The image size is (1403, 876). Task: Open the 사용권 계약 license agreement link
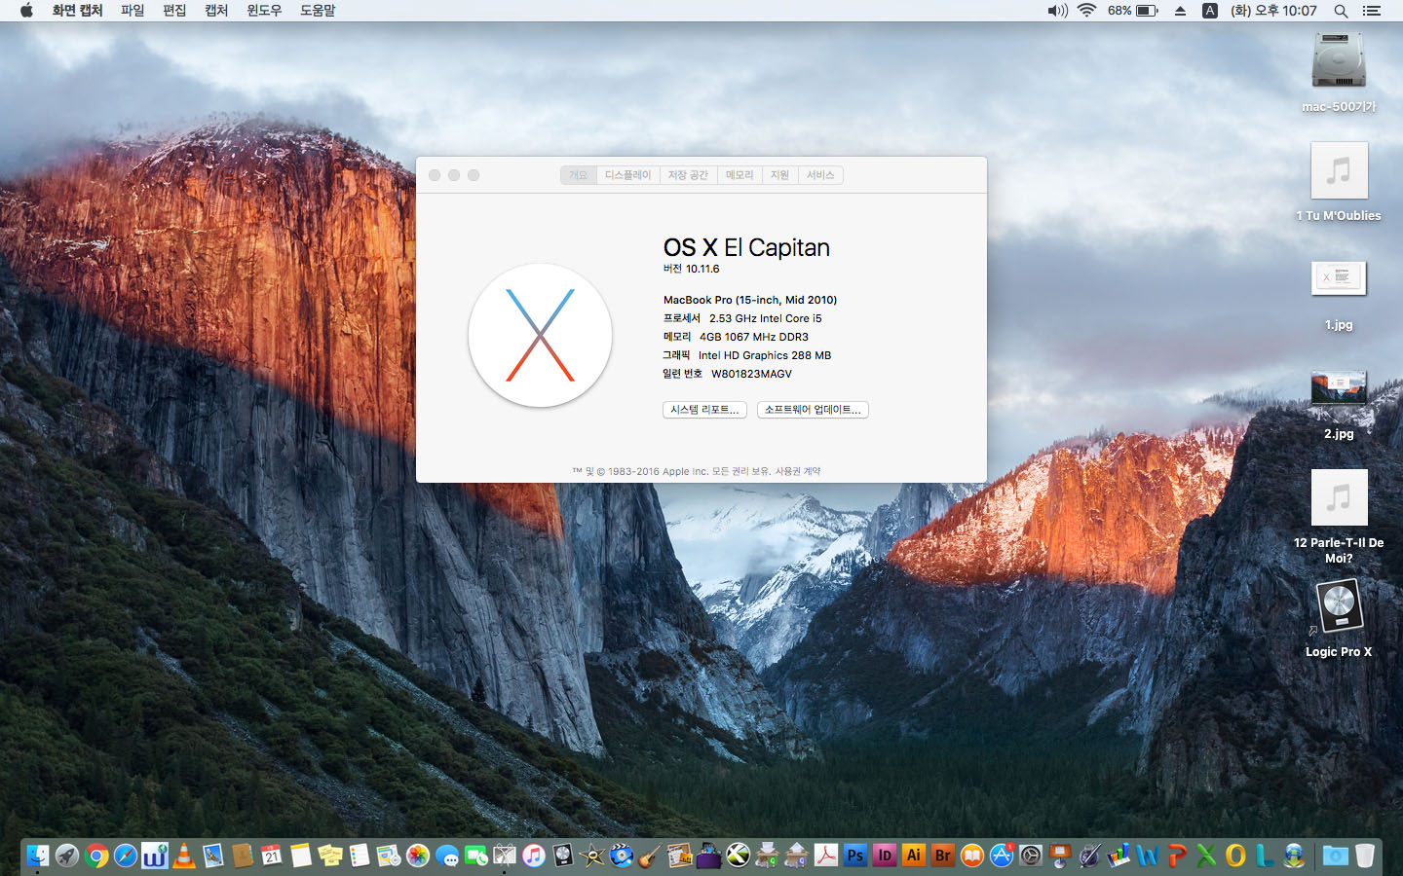pos(798,471)
